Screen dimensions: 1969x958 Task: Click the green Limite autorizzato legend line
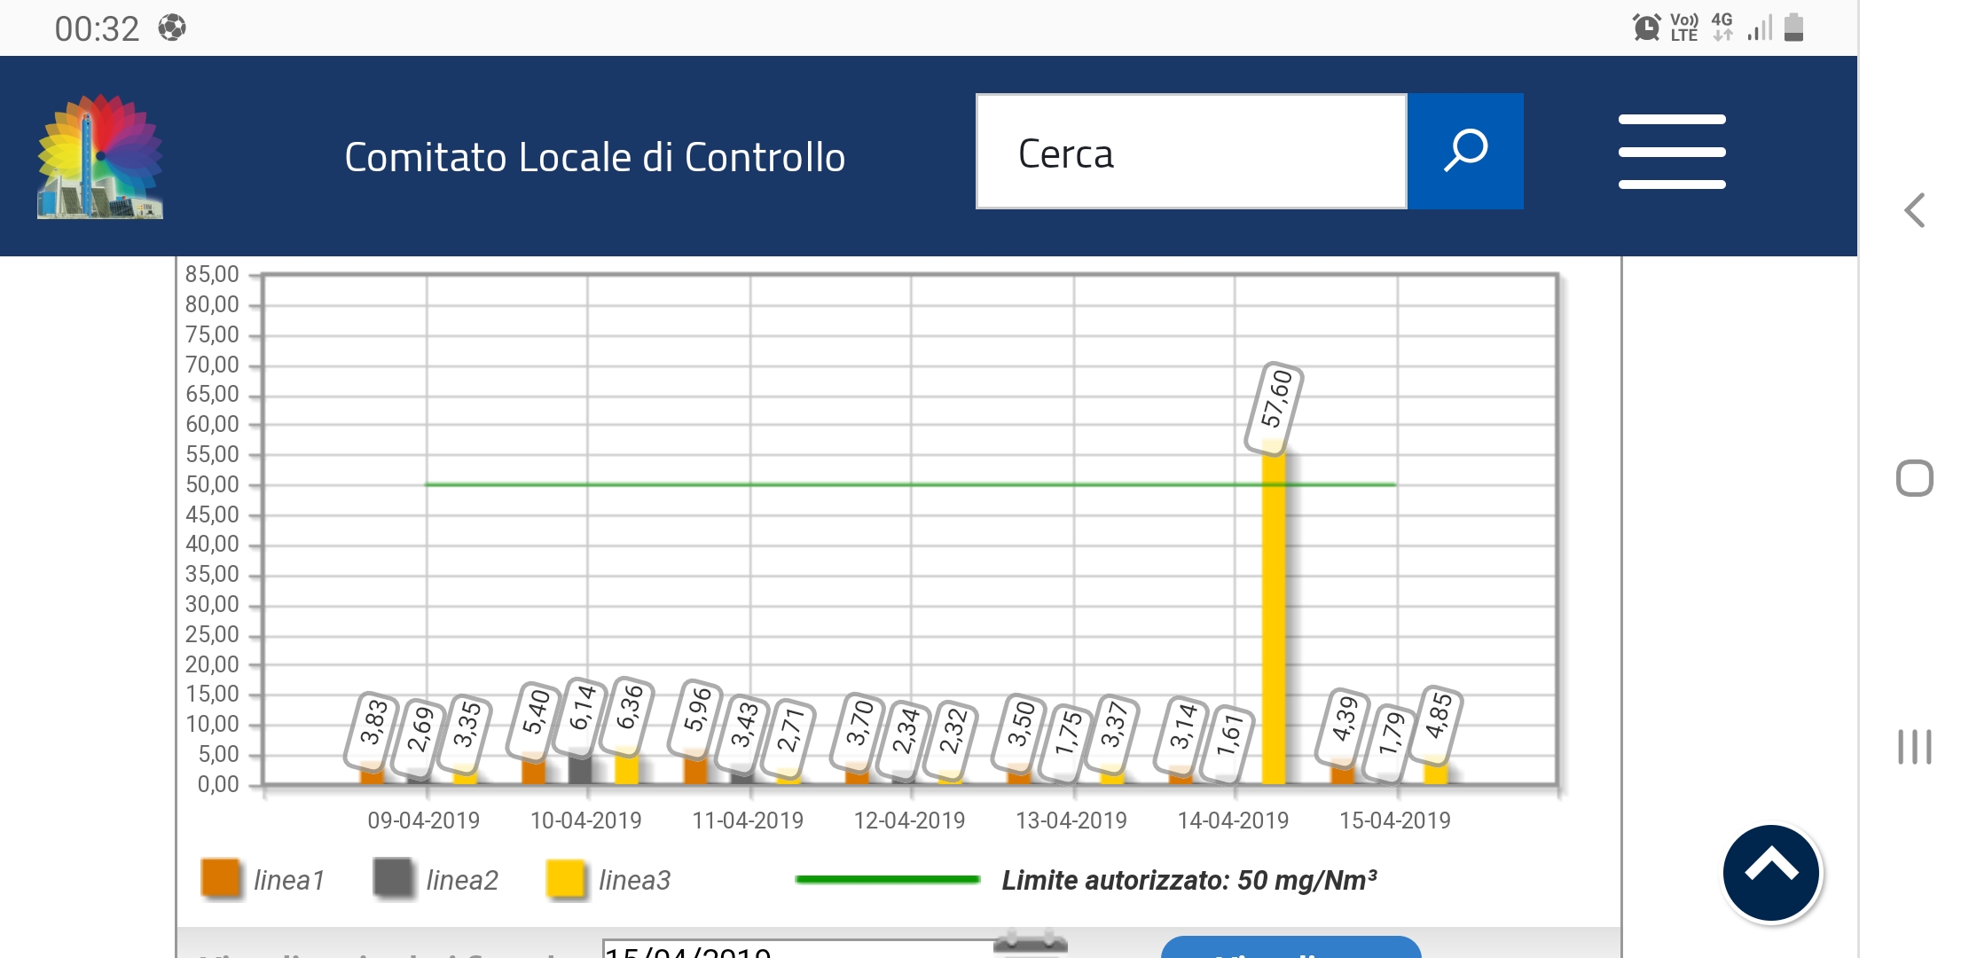click(887, 879)
